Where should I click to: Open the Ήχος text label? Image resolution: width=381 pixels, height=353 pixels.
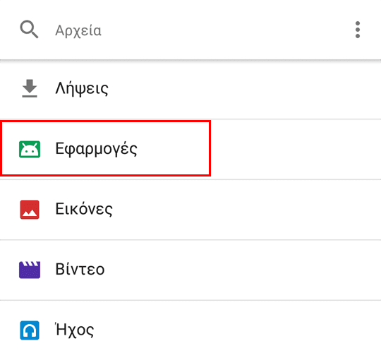tap(75, 330)
